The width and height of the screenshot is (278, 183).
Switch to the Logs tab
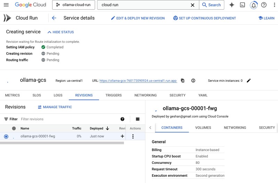[58, 95]
